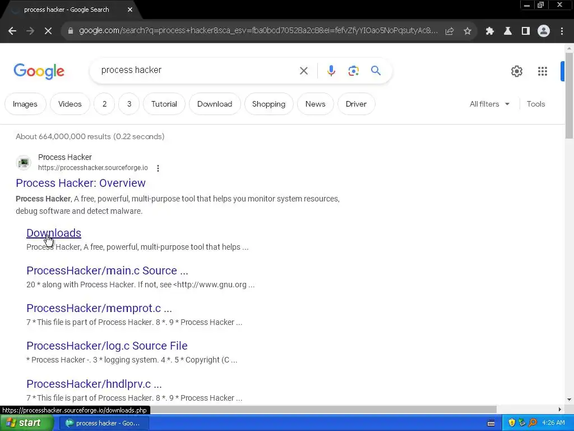Open the Downloads sitelink
This screenshot has height=431, width=574.
[x=54, y=233]
